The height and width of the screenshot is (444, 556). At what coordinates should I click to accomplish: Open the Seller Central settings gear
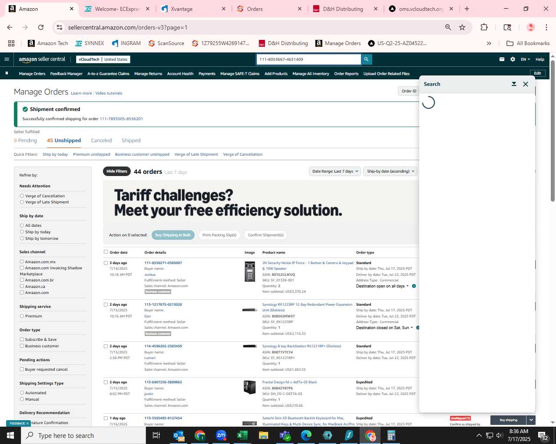[x=513, y=59]
